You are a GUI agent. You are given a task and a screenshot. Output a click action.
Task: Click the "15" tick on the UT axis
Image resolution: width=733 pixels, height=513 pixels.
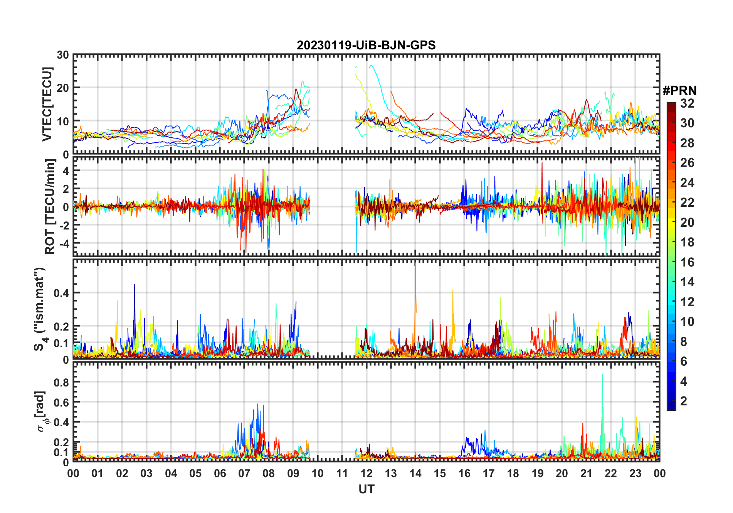(x=440, y=473)
